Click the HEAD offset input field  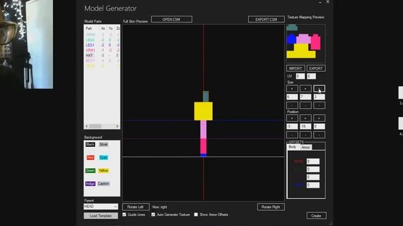[x=313, y=161]
